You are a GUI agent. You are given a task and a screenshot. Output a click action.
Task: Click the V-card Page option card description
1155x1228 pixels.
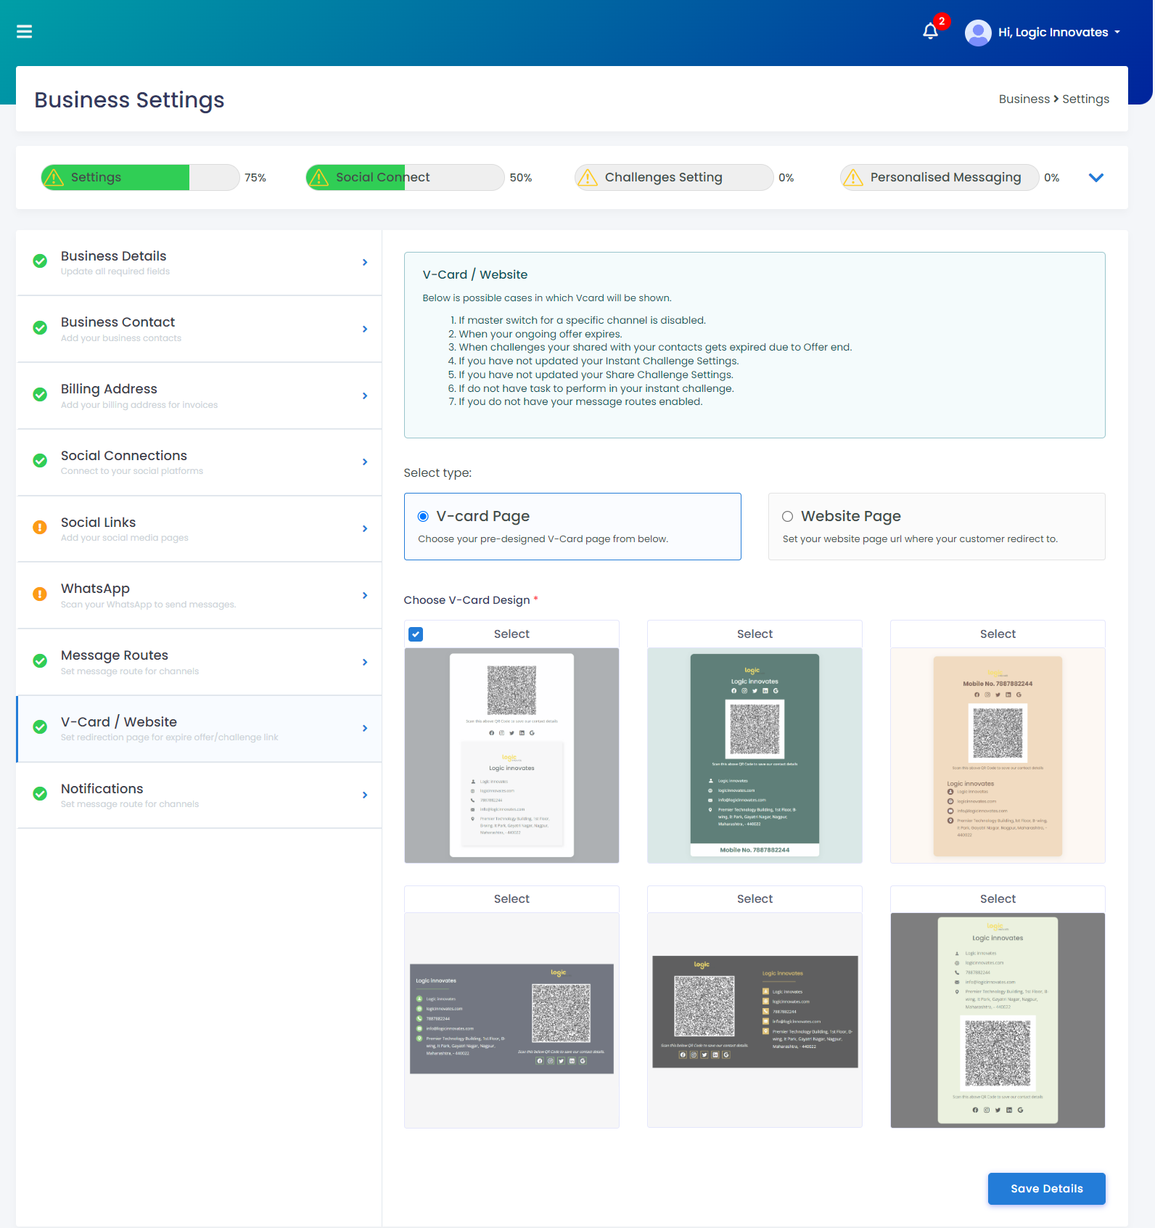tap(543, 539)
